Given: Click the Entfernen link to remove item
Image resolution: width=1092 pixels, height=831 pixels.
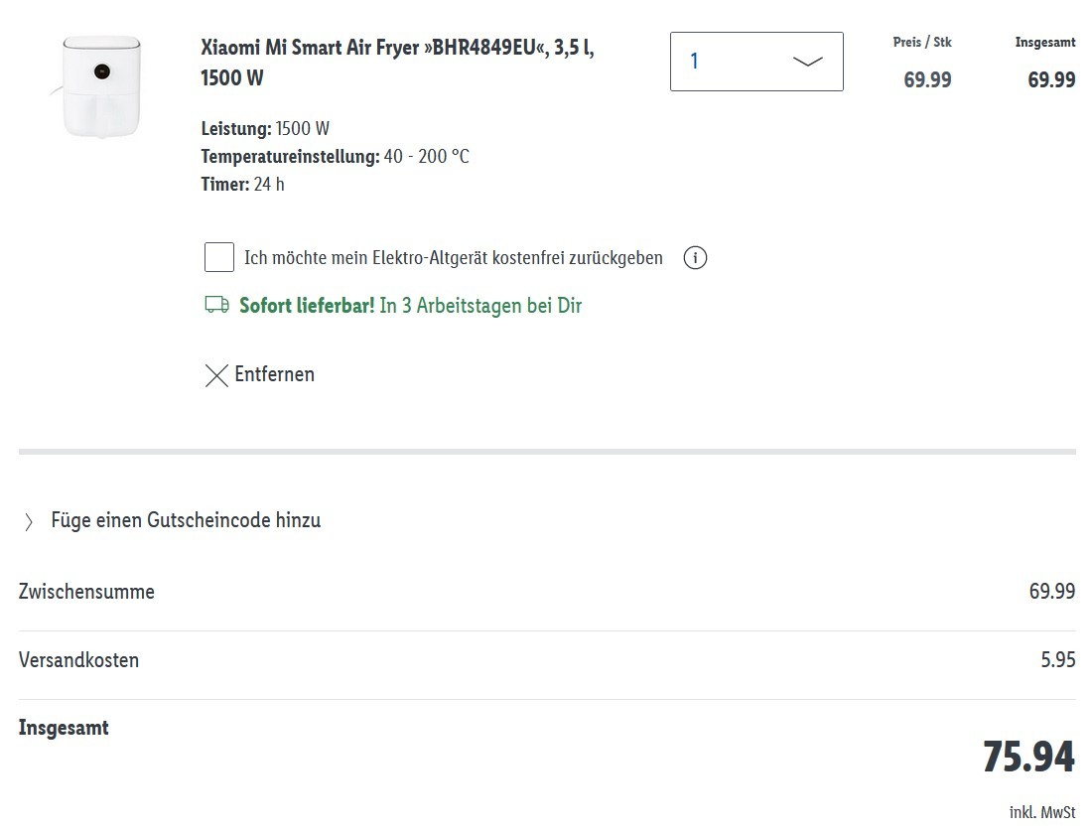Looking at the screenshot, I should click(x=274, y=374).
